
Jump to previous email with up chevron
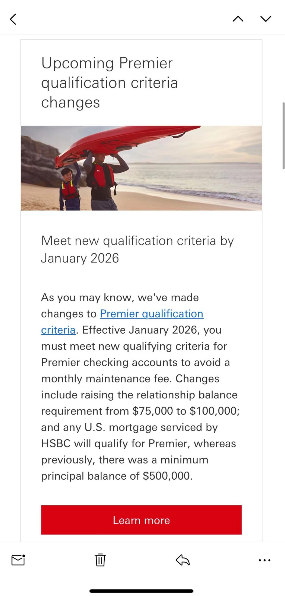pos(238,19)
